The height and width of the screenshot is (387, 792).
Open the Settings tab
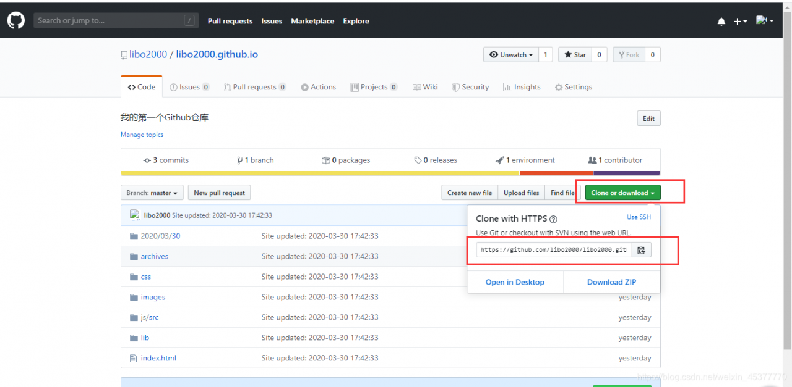pyautogui.click(x=574, y=87)
